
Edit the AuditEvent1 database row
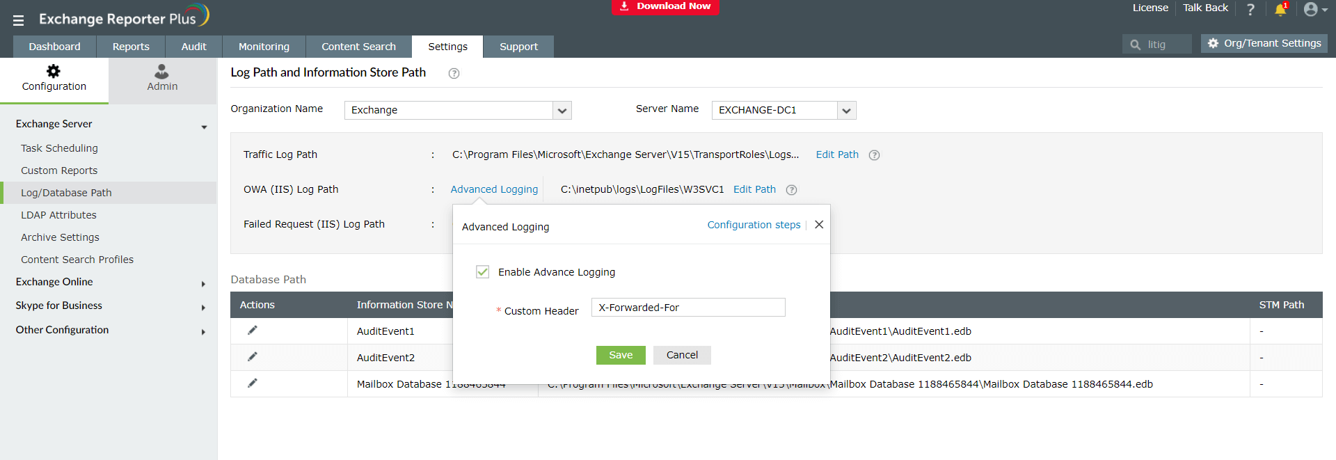tap(253, 330)
